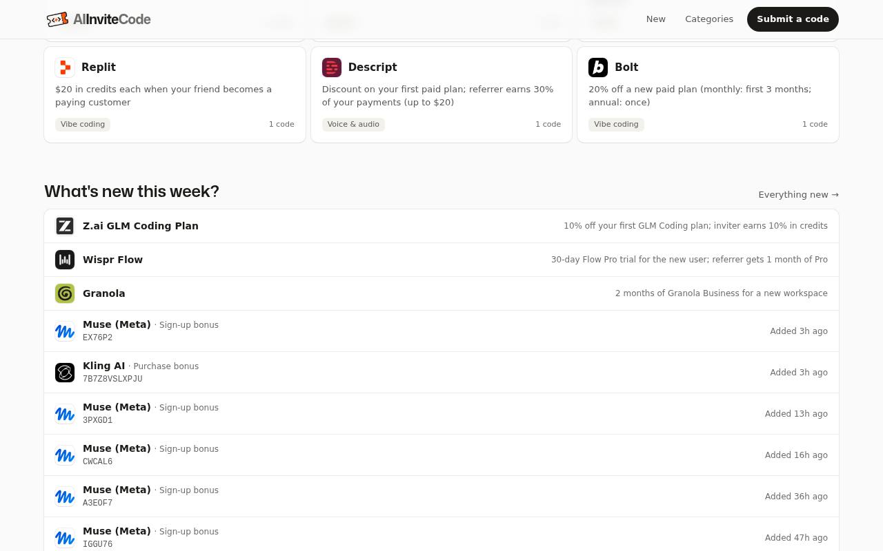Open the Descript card title
Screen dimensions: 883x551
pyautogui.click(x=373, y=67)
